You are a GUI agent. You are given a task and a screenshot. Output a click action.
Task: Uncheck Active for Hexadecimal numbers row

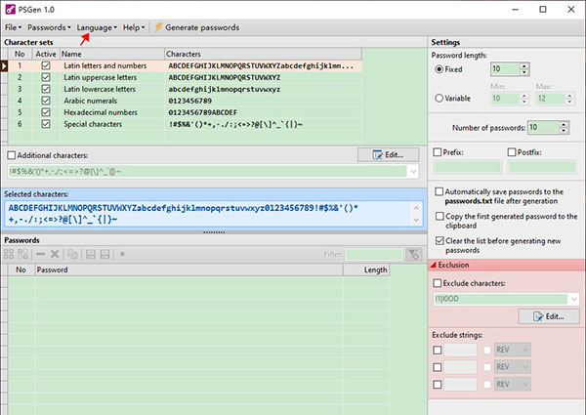coord(46,112)
